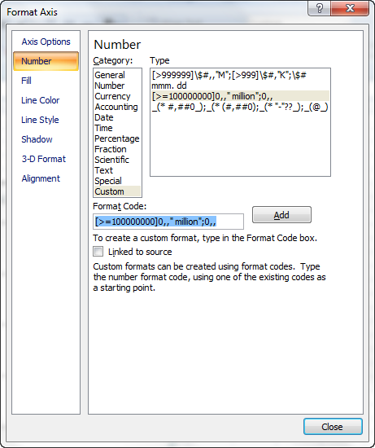The height and width of the screenshot is (448, 375).
Task: Click the Close button at bottom
Action: (333, 427)
